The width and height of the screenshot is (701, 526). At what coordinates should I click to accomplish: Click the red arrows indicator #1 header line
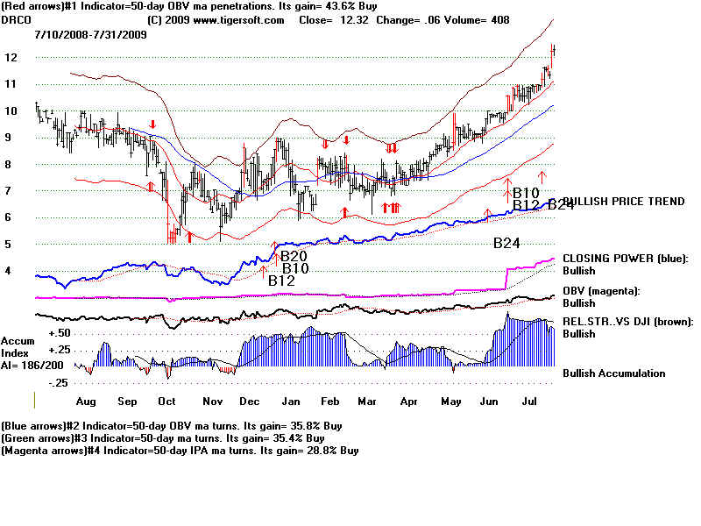(x=189, y=6)
